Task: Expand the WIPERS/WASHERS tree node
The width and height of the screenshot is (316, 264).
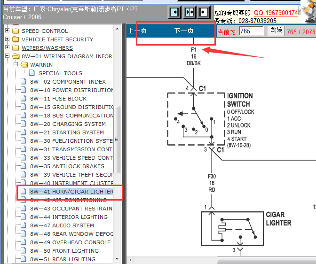Action: point(7,47)
